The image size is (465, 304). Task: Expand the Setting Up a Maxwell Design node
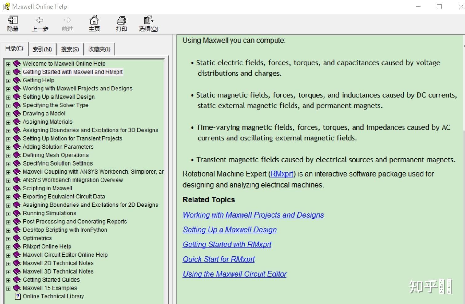click(x=8, y=98)
